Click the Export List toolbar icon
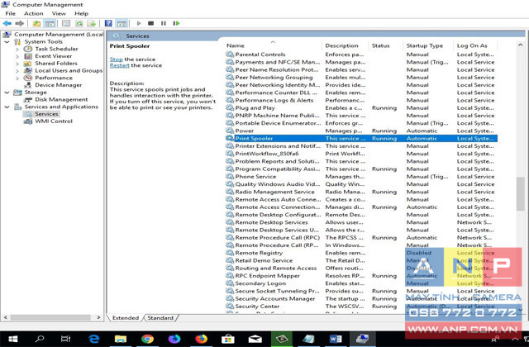The image size is (529, 347). 92,23
